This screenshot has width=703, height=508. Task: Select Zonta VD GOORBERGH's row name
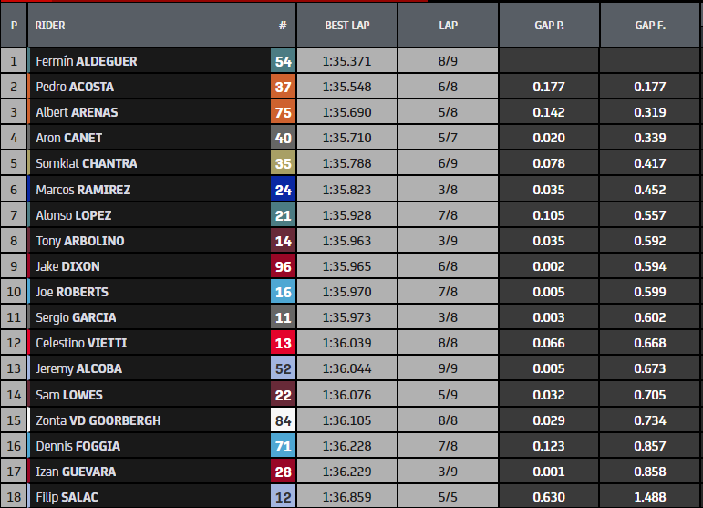click(x=98, y=420)
